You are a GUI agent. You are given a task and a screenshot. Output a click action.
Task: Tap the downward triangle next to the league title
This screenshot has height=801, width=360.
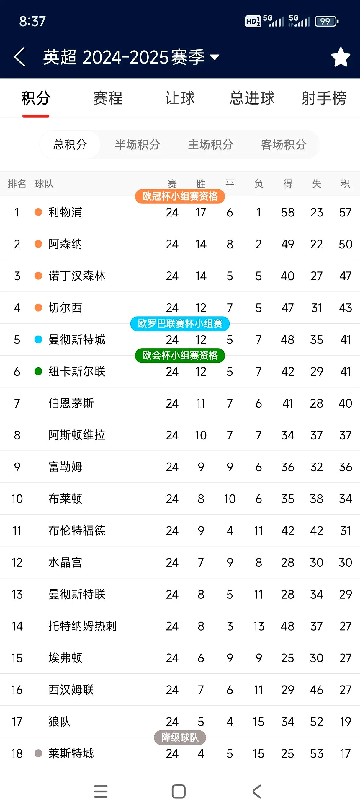[x=215, y=58]
